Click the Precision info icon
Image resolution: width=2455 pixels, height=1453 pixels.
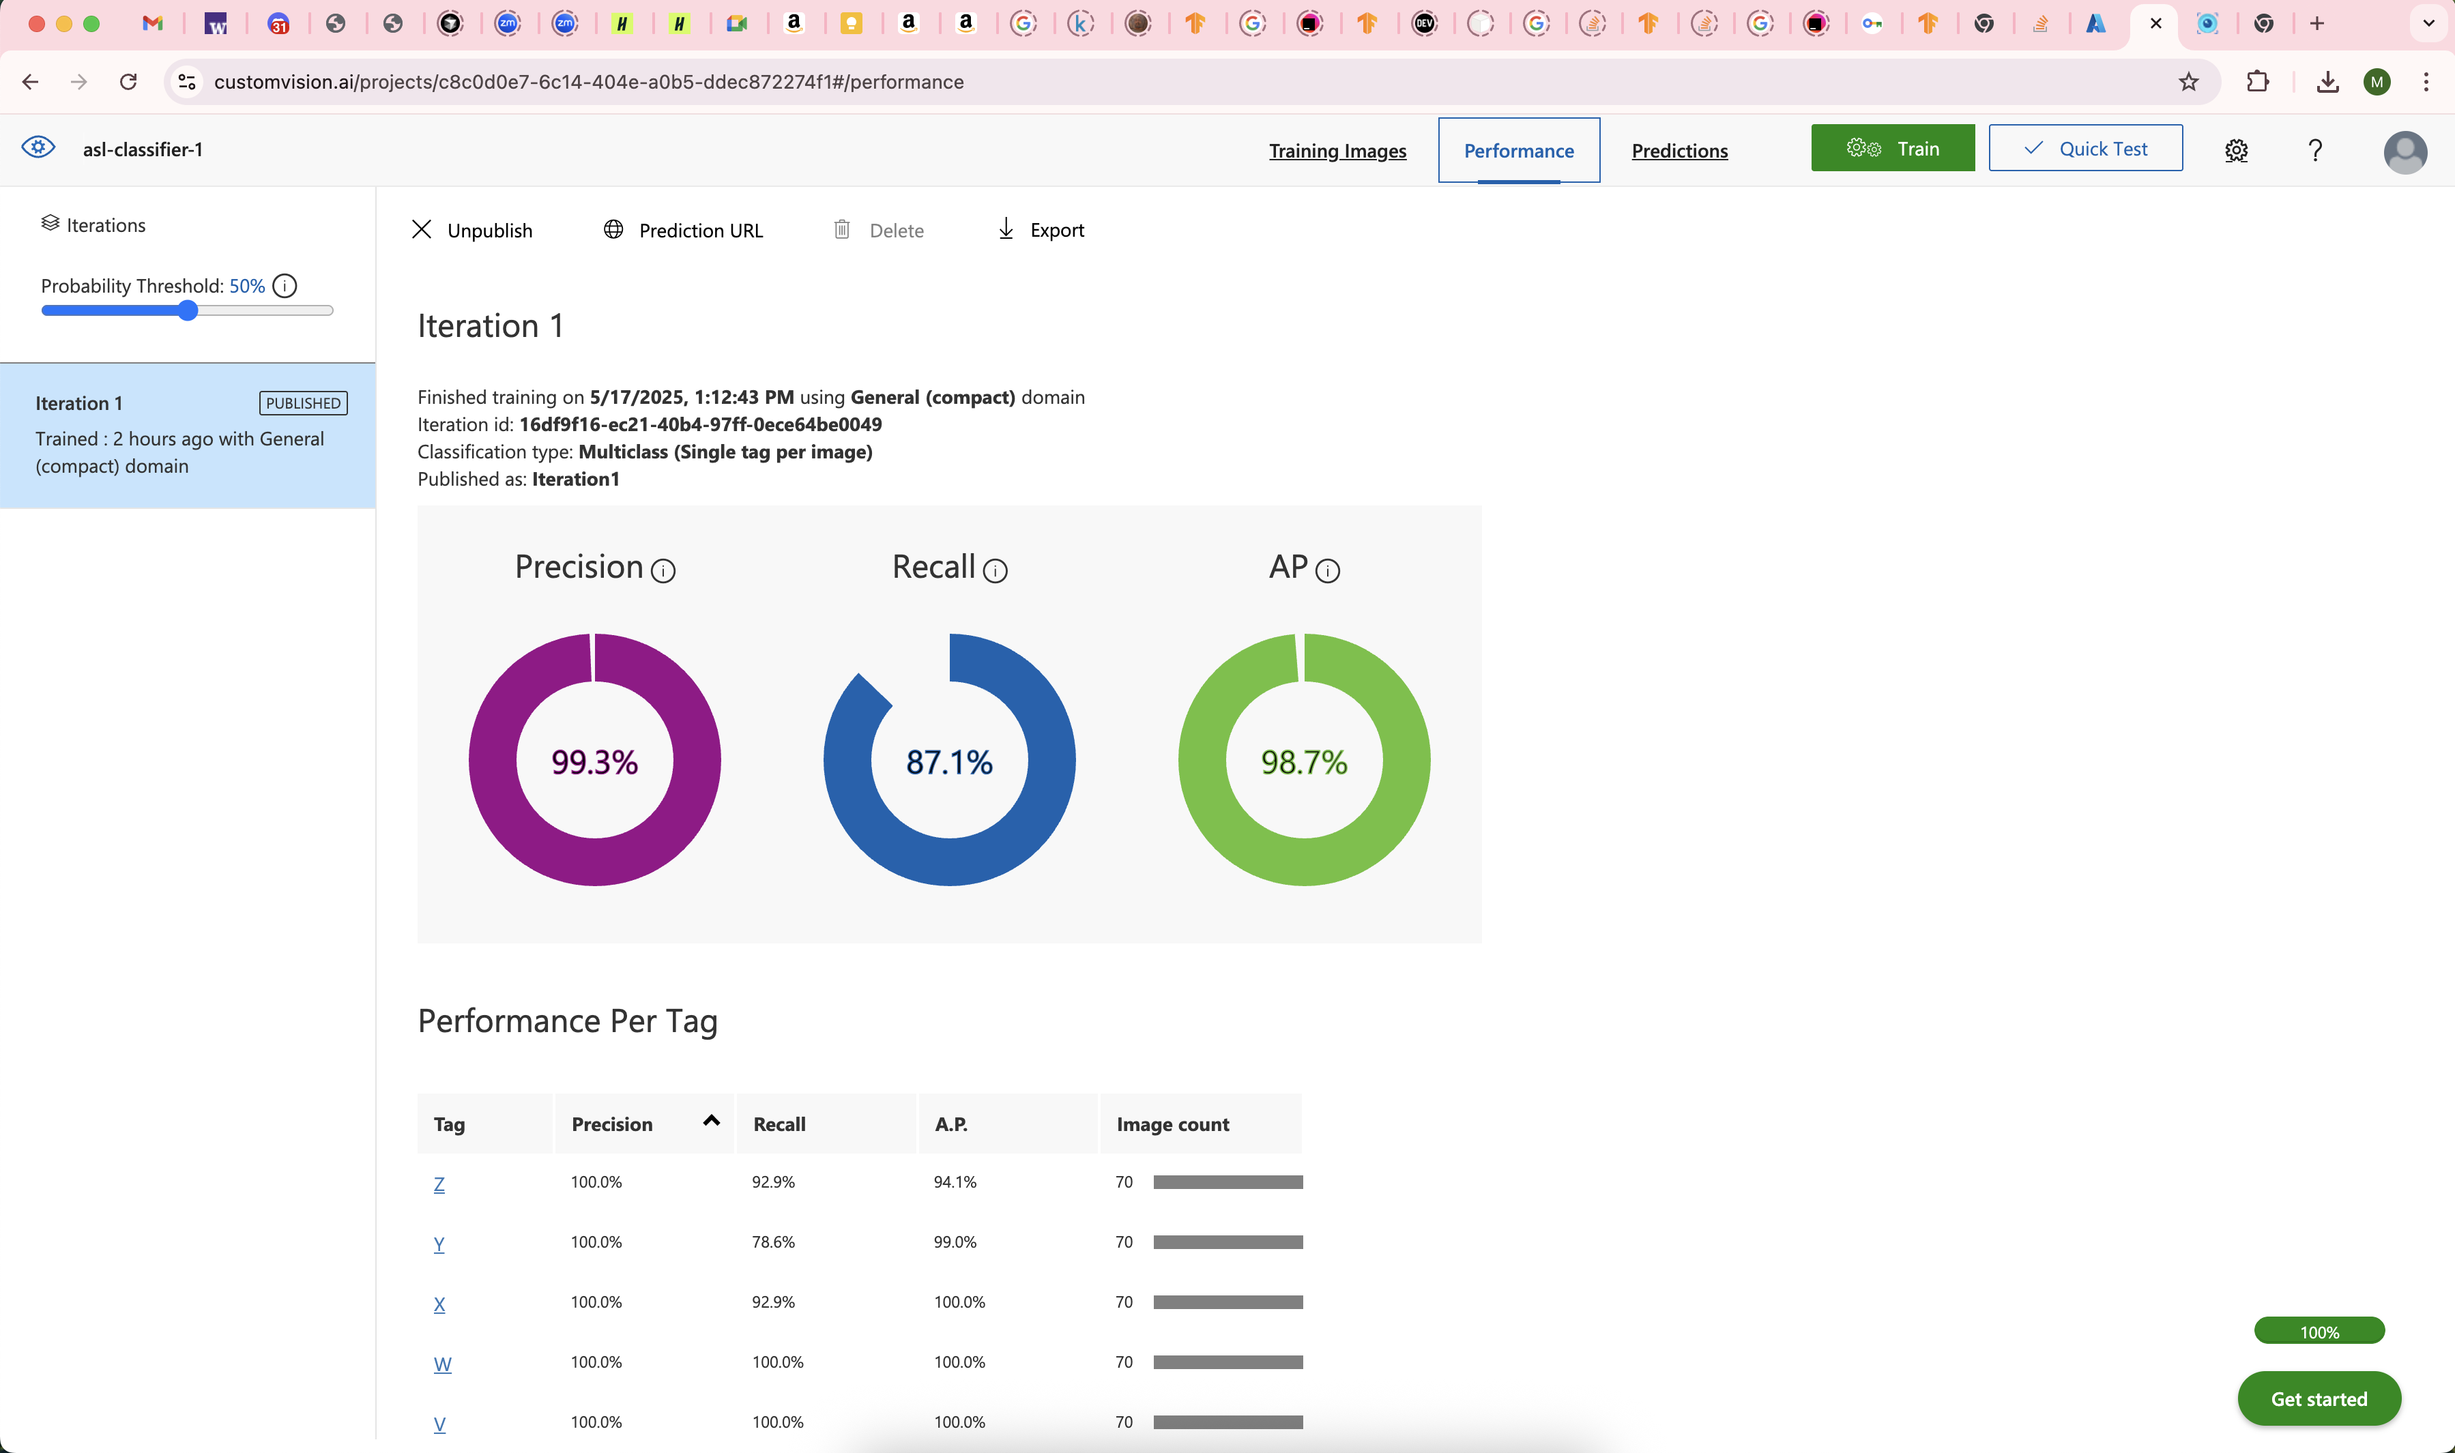click(663, 571)
